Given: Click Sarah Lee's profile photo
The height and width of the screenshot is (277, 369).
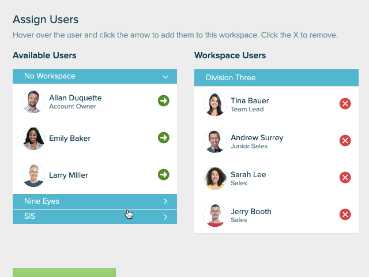Looking at the screenshot, I should (x=215, y=178).
